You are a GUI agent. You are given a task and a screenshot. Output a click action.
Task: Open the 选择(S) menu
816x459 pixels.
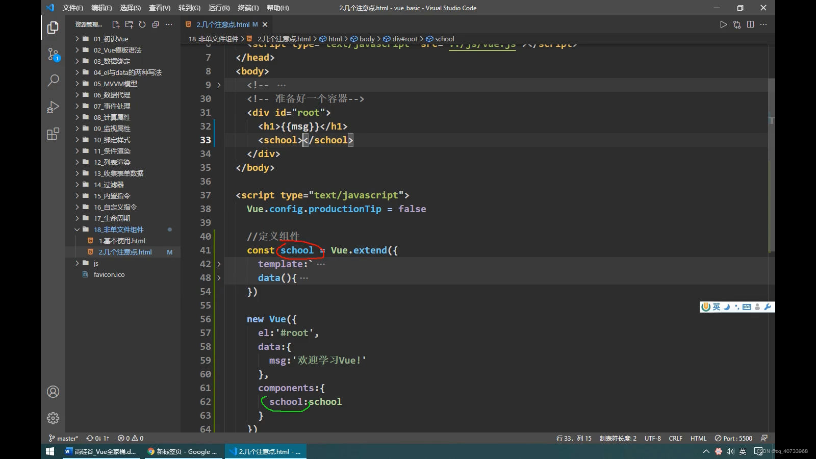tap(130, 8)
